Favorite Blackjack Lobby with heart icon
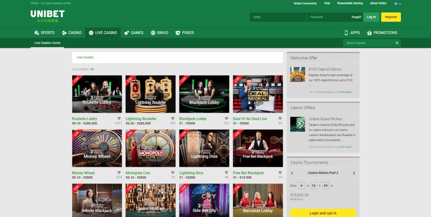 click(x=226, y=118)
